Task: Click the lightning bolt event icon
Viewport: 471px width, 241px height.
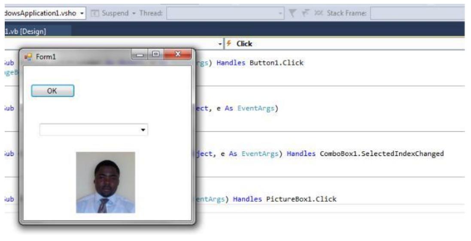Action: point(229,44)
